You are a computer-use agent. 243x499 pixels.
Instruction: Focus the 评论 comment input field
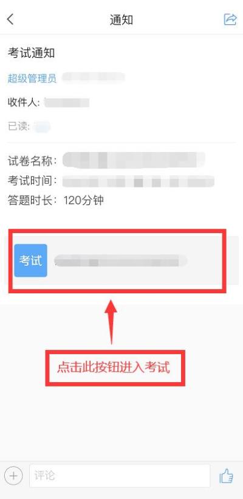click(120, 476)
